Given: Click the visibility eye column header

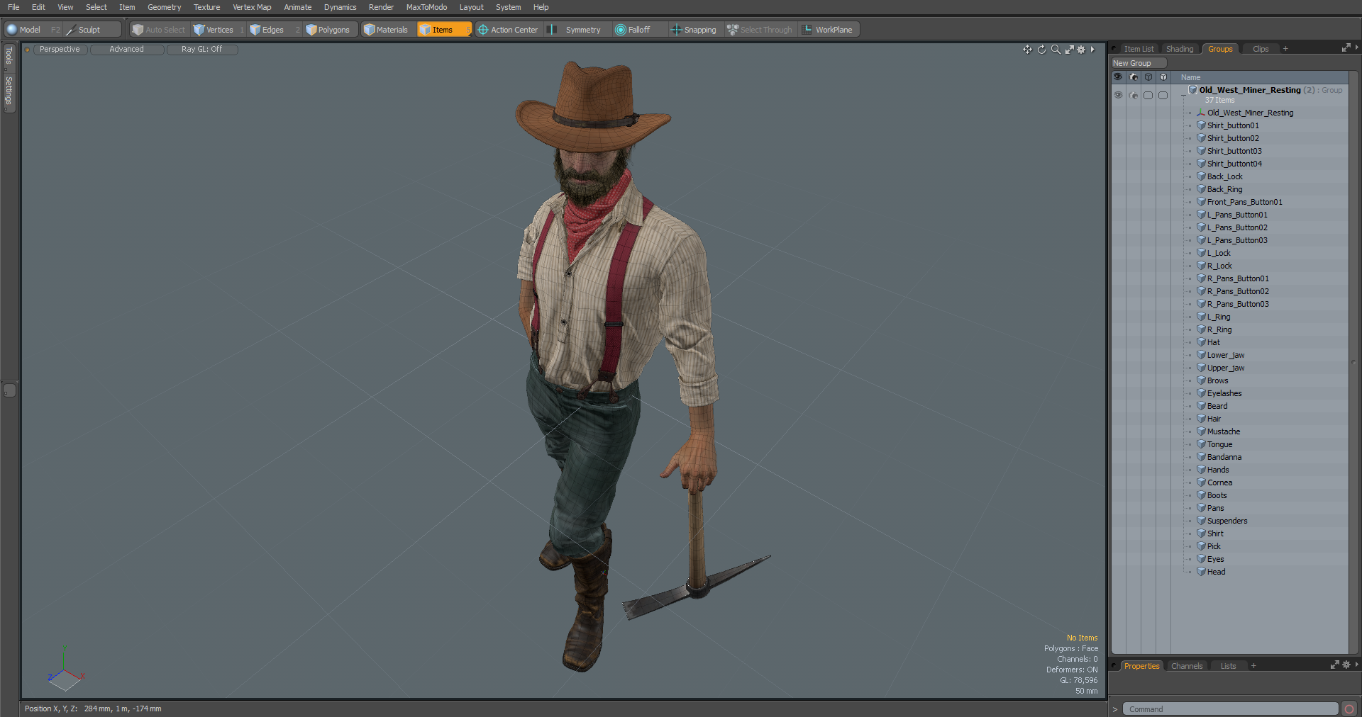Looking at the screenshot, I should 1118,77.
